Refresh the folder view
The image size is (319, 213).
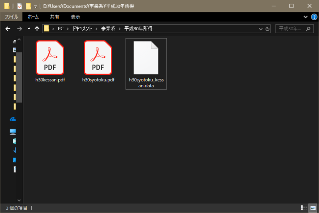[x=267, y=29]
